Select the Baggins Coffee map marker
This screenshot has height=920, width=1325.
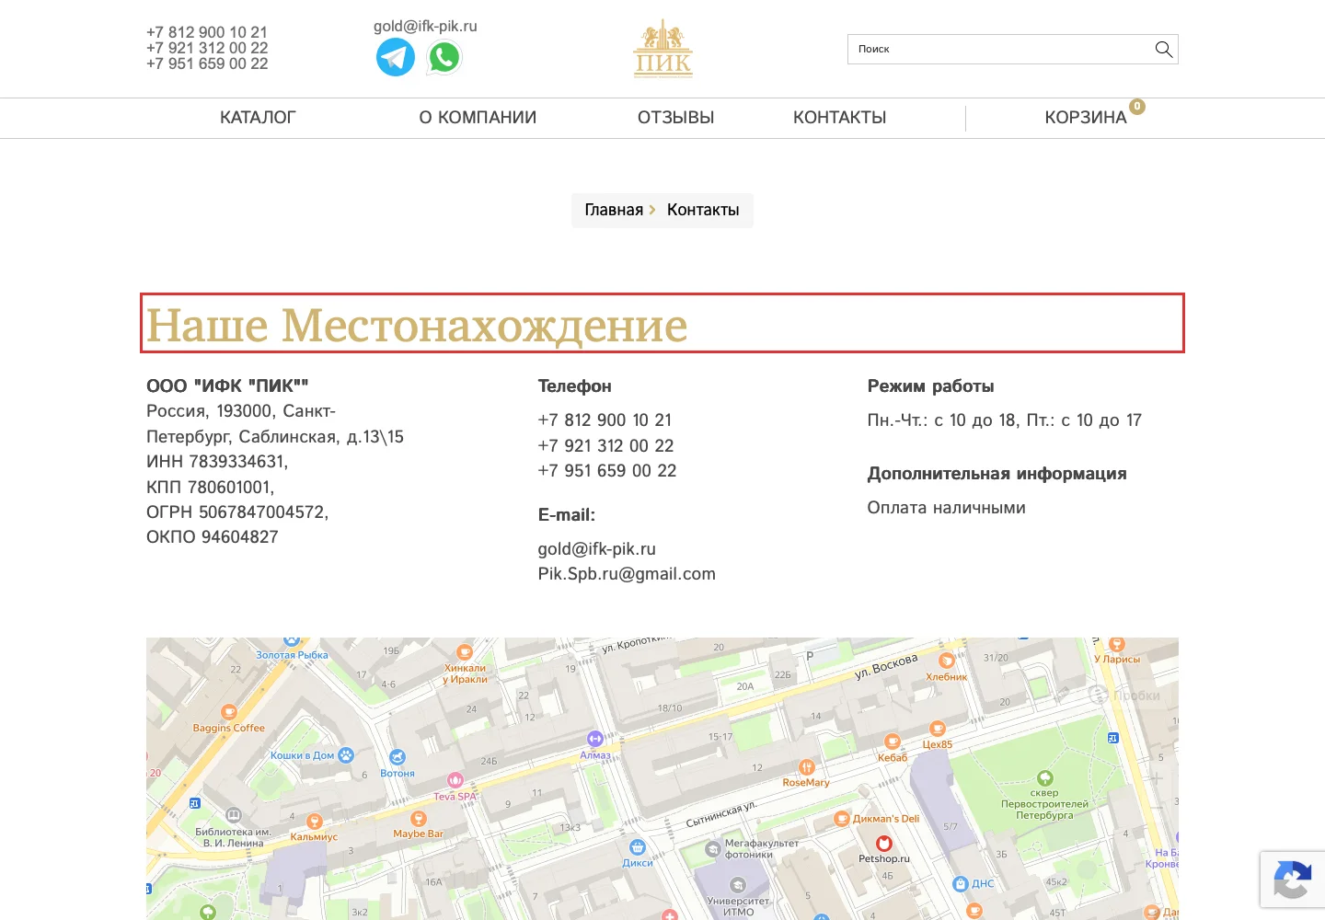[x=229, y=712]
